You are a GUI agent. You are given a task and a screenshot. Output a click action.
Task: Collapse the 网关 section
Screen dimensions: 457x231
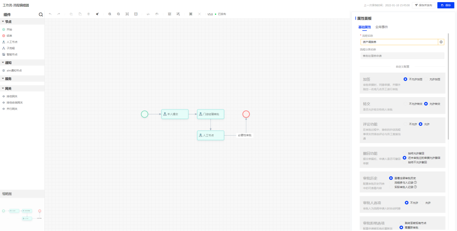pyautogui.click(x=3, y=89)
